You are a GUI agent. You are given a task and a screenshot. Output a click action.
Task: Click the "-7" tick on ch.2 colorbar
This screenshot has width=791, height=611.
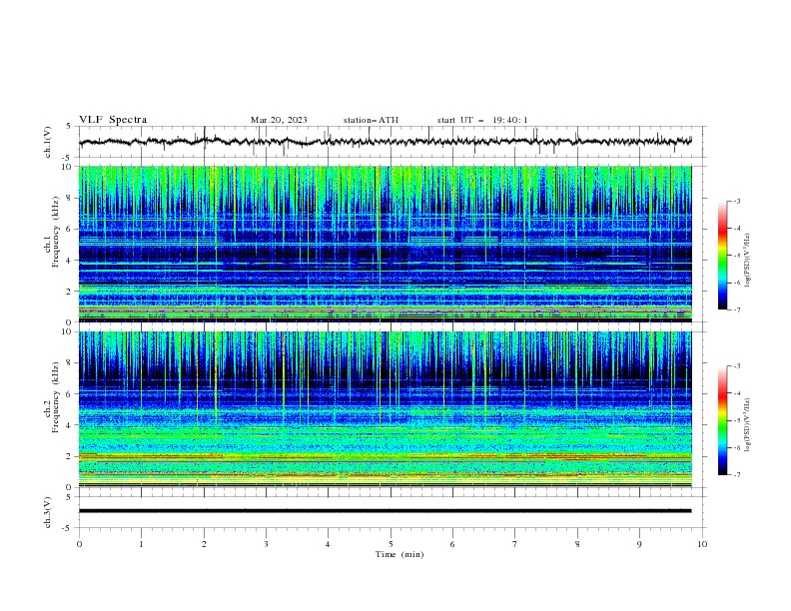(x=736, y=475)
